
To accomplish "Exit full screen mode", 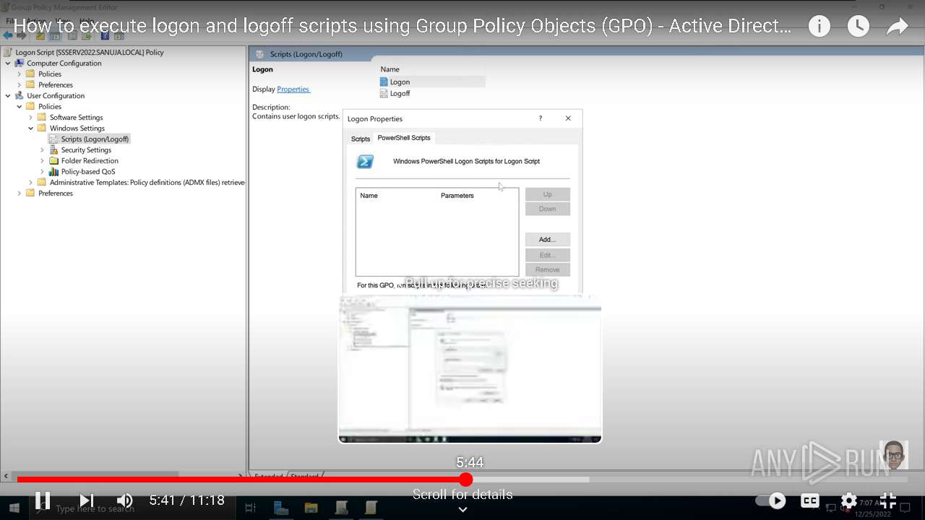I will click(x=888, y=500).
